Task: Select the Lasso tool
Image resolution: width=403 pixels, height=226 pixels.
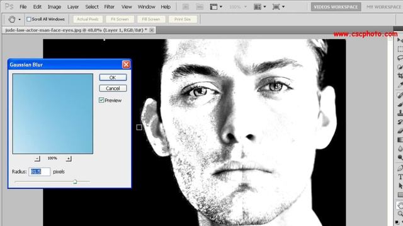Action: 400,58
